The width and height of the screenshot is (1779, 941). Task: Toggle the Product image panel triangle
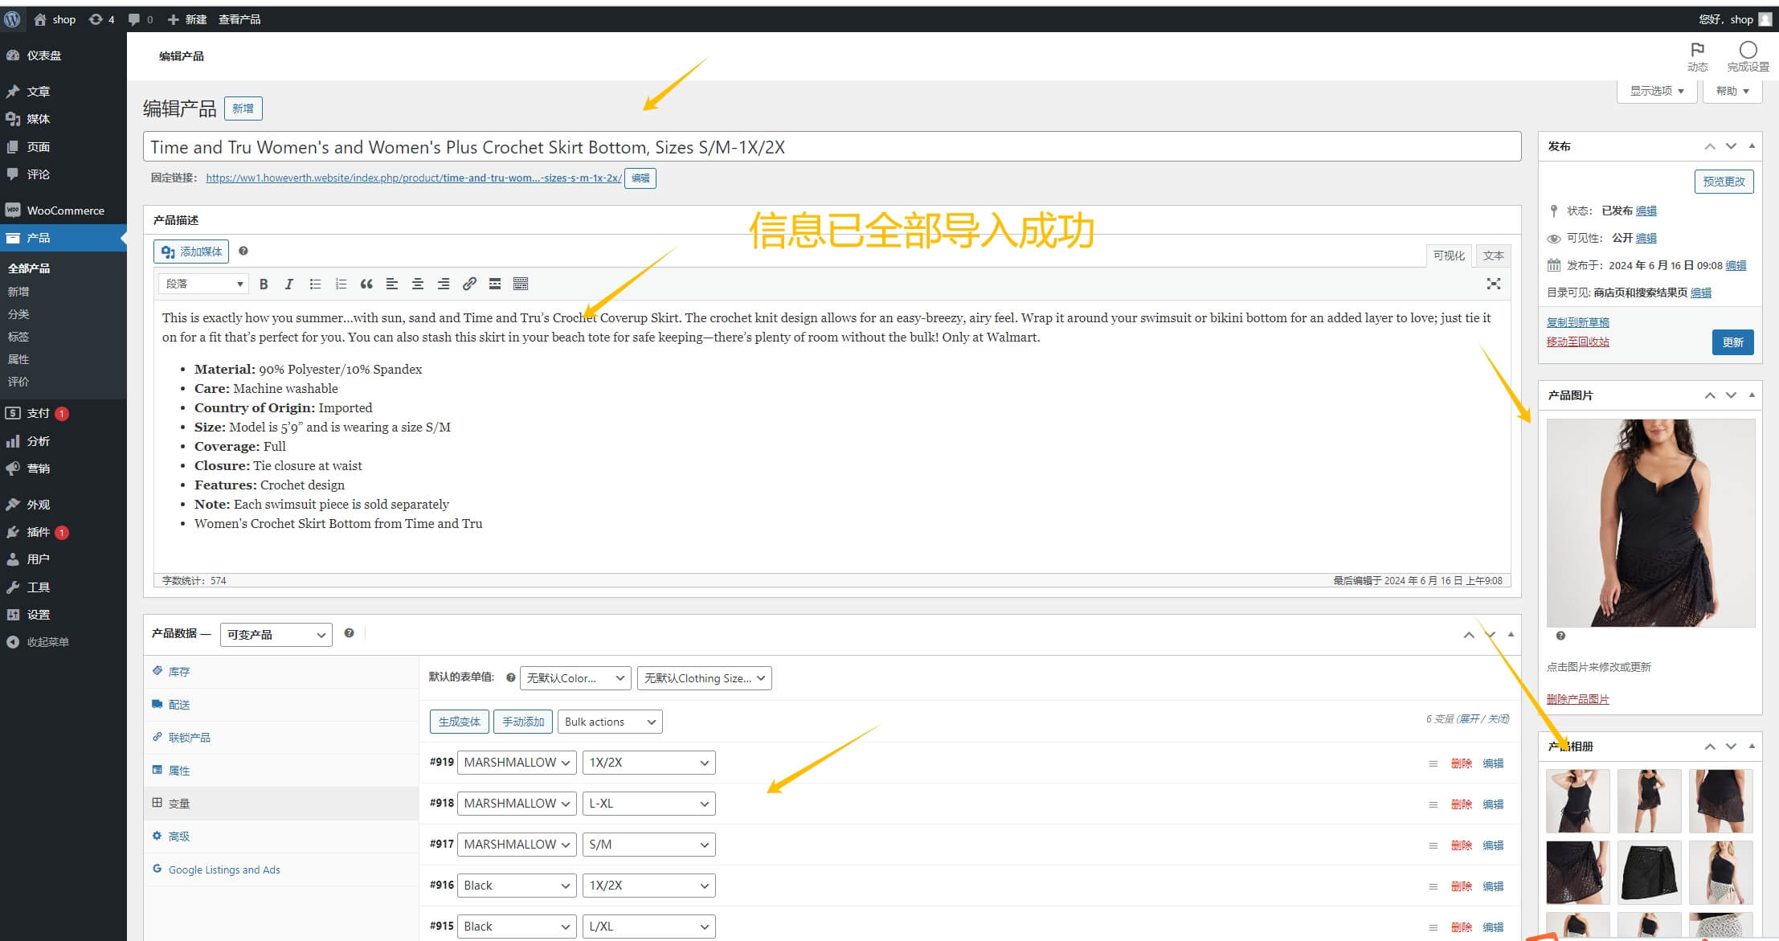pyautogui.click(x=1752, y=395)
